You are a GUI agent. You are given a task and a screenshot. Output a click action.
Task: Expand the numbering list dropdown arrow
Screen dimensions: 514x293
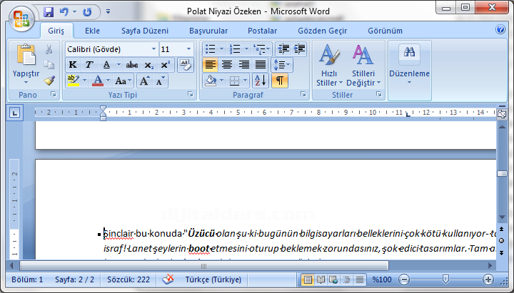point(246,49)
